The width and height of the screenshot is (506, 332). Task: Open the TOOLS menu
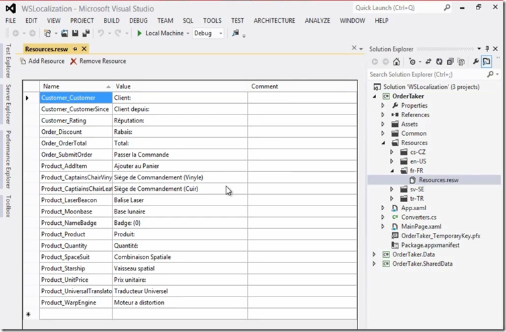[212, 21]
